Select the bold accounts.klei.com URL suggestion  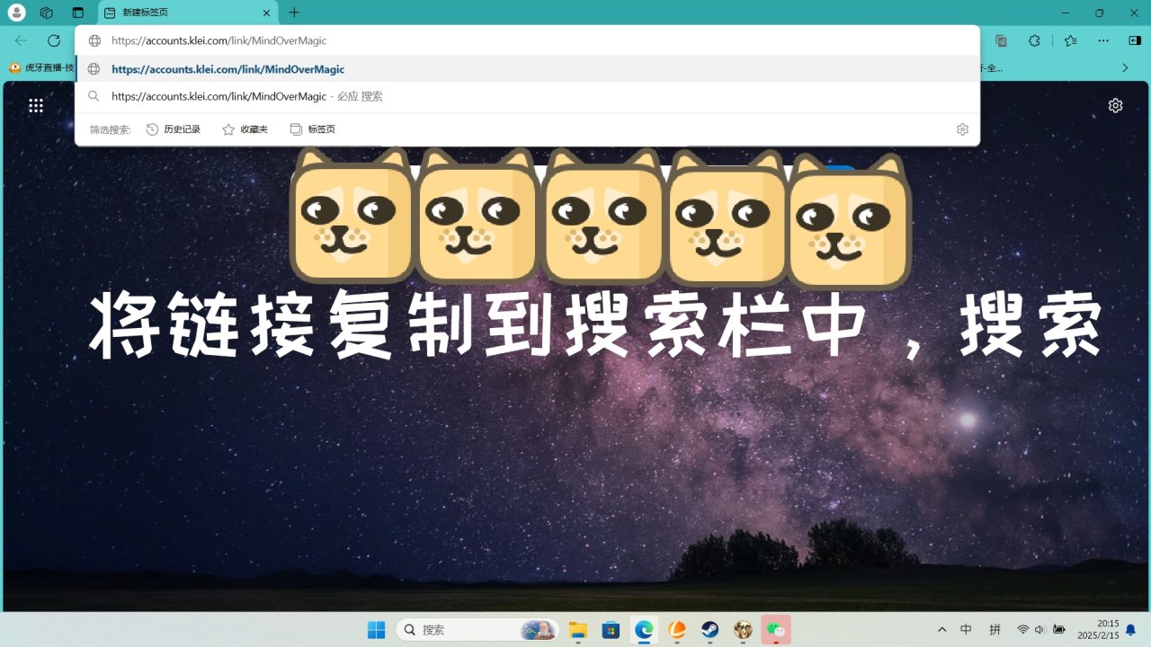(228, 69)
